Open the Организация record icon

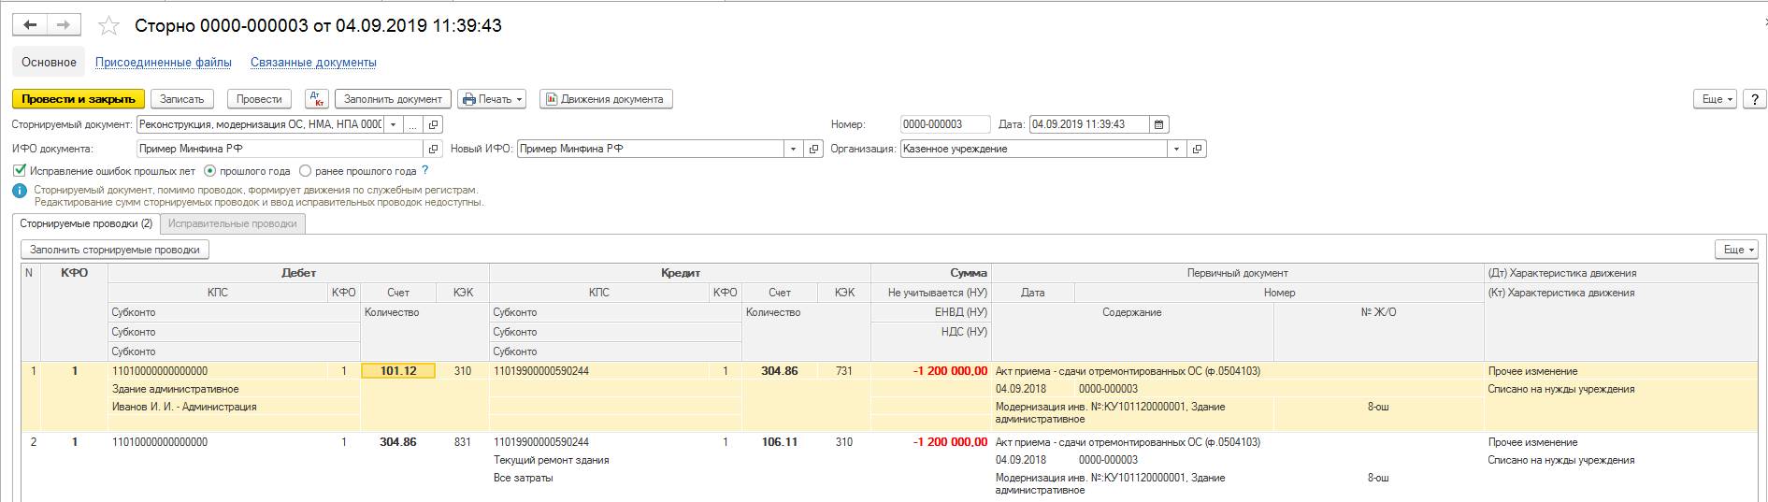point(1197,149)
